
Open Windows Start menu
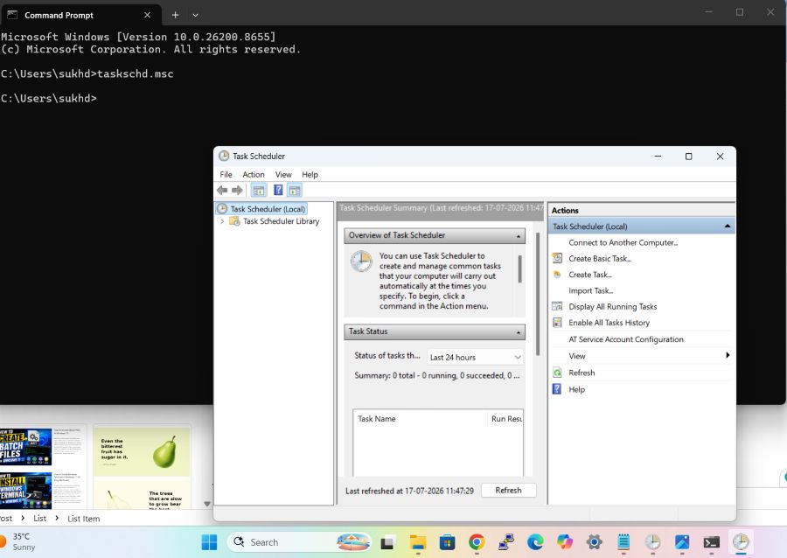point(209,542)
